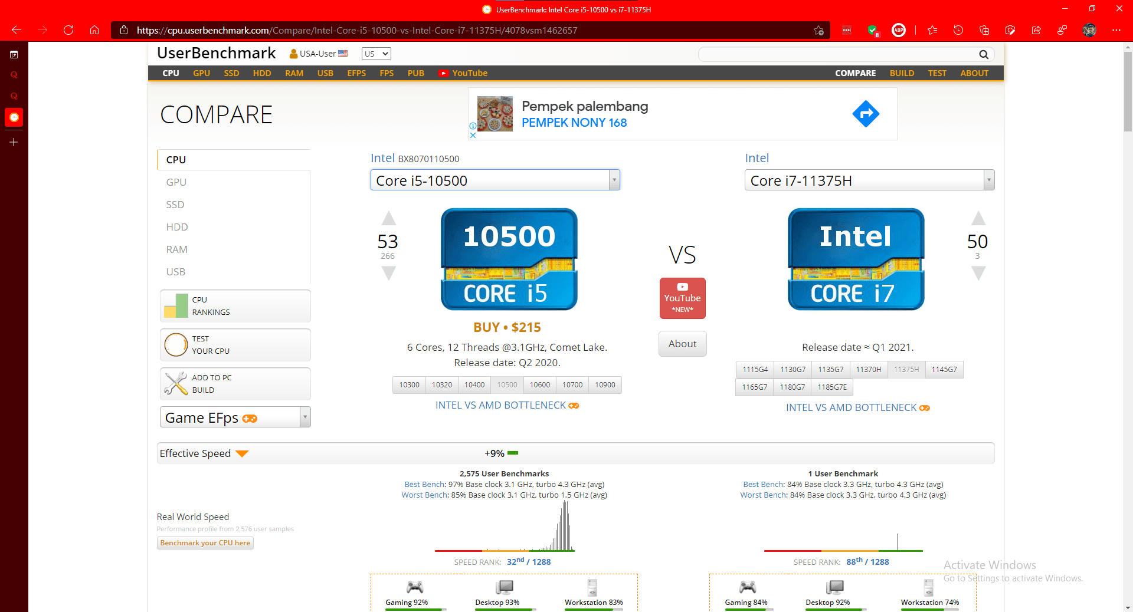Viewport: 1133px width, 612px height.
Task: Open the US country selector
Action: (x=376, y=54)
